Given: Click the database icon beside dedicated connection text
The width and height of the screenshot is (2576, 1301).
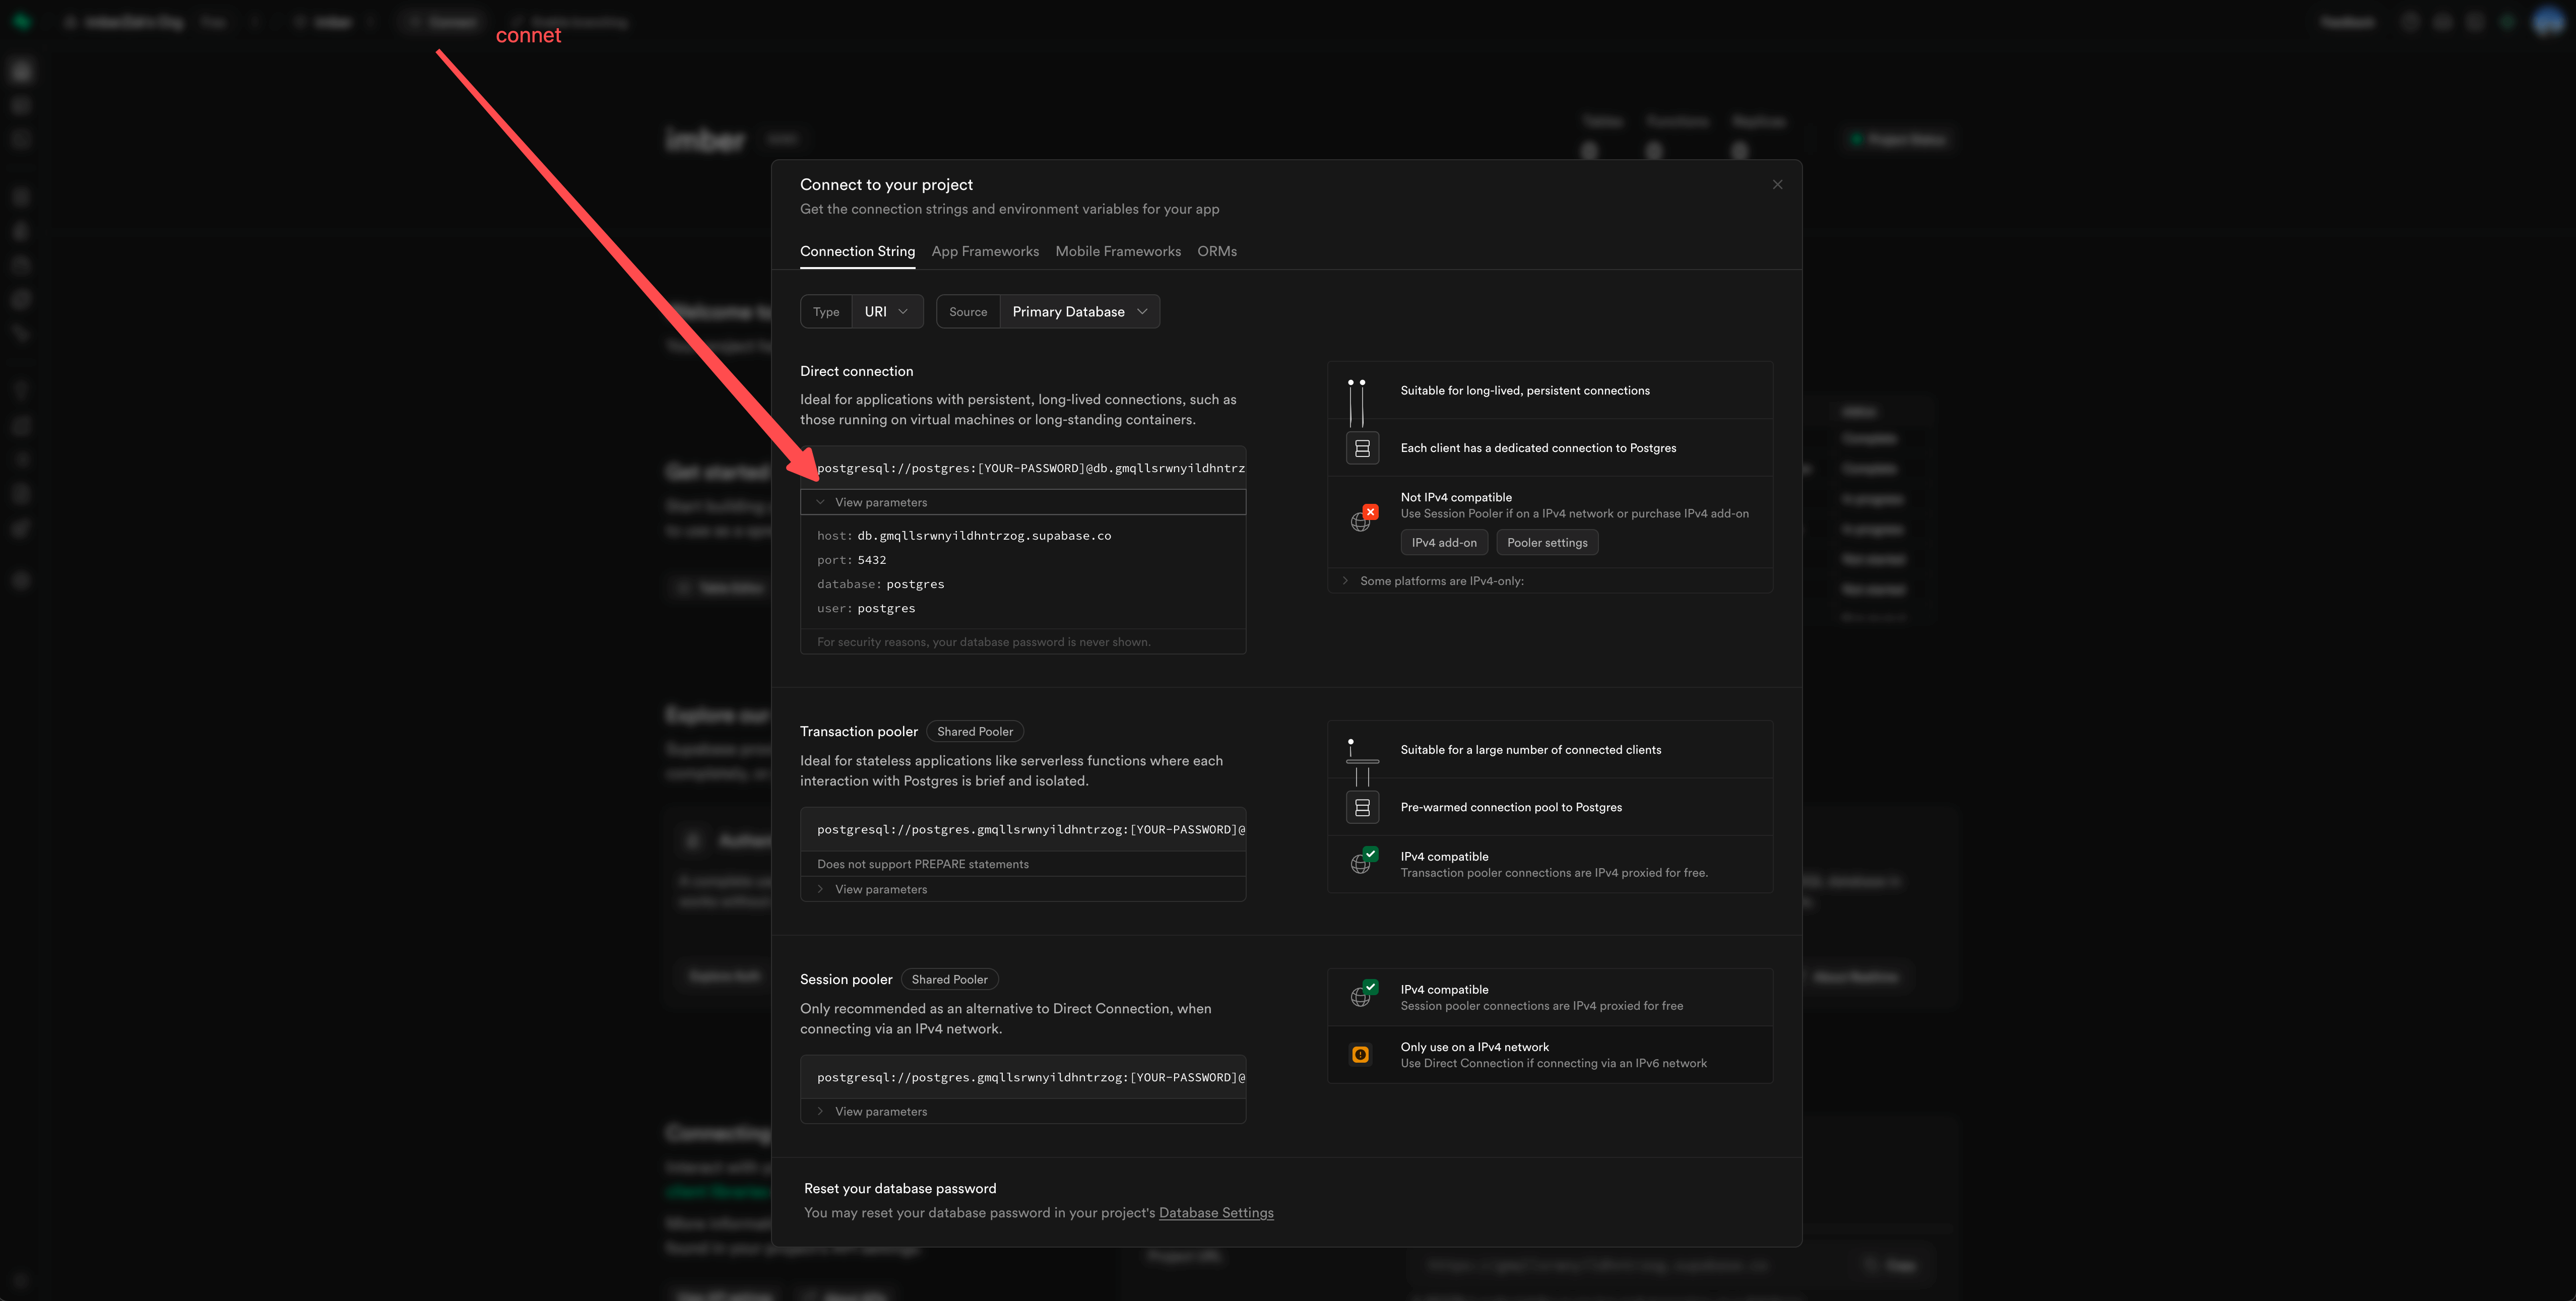Looking at the screenshot, I should tap(1362, 448).
